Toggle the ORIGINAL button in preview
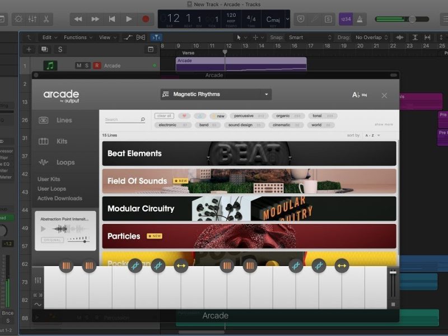This screenshot has height=336, width=448. coord(52,240)
